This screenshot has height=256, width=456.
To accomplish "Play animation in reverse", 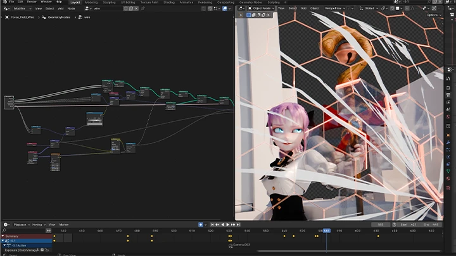I will [x=222, y=224].
